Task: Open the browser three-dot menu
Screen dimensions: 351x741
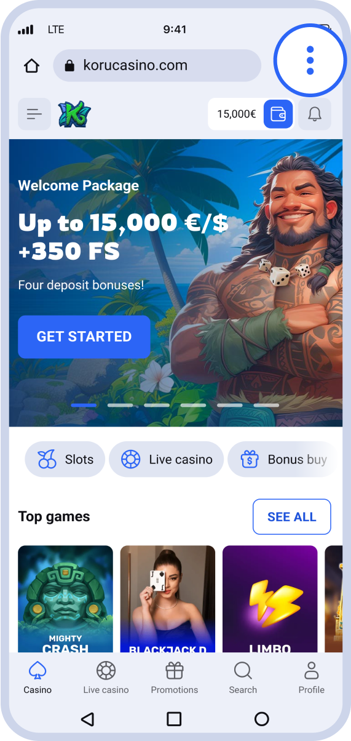Action: point(310,60)
